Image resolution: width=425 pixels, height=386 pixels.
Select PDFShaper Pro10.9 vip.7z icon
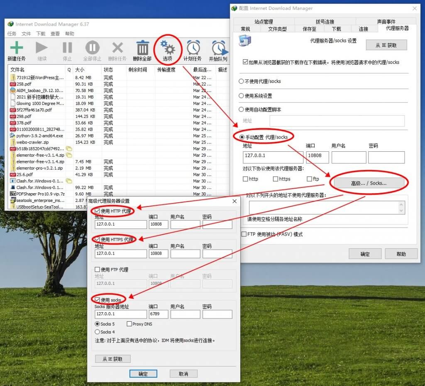[x=13, y=194]
